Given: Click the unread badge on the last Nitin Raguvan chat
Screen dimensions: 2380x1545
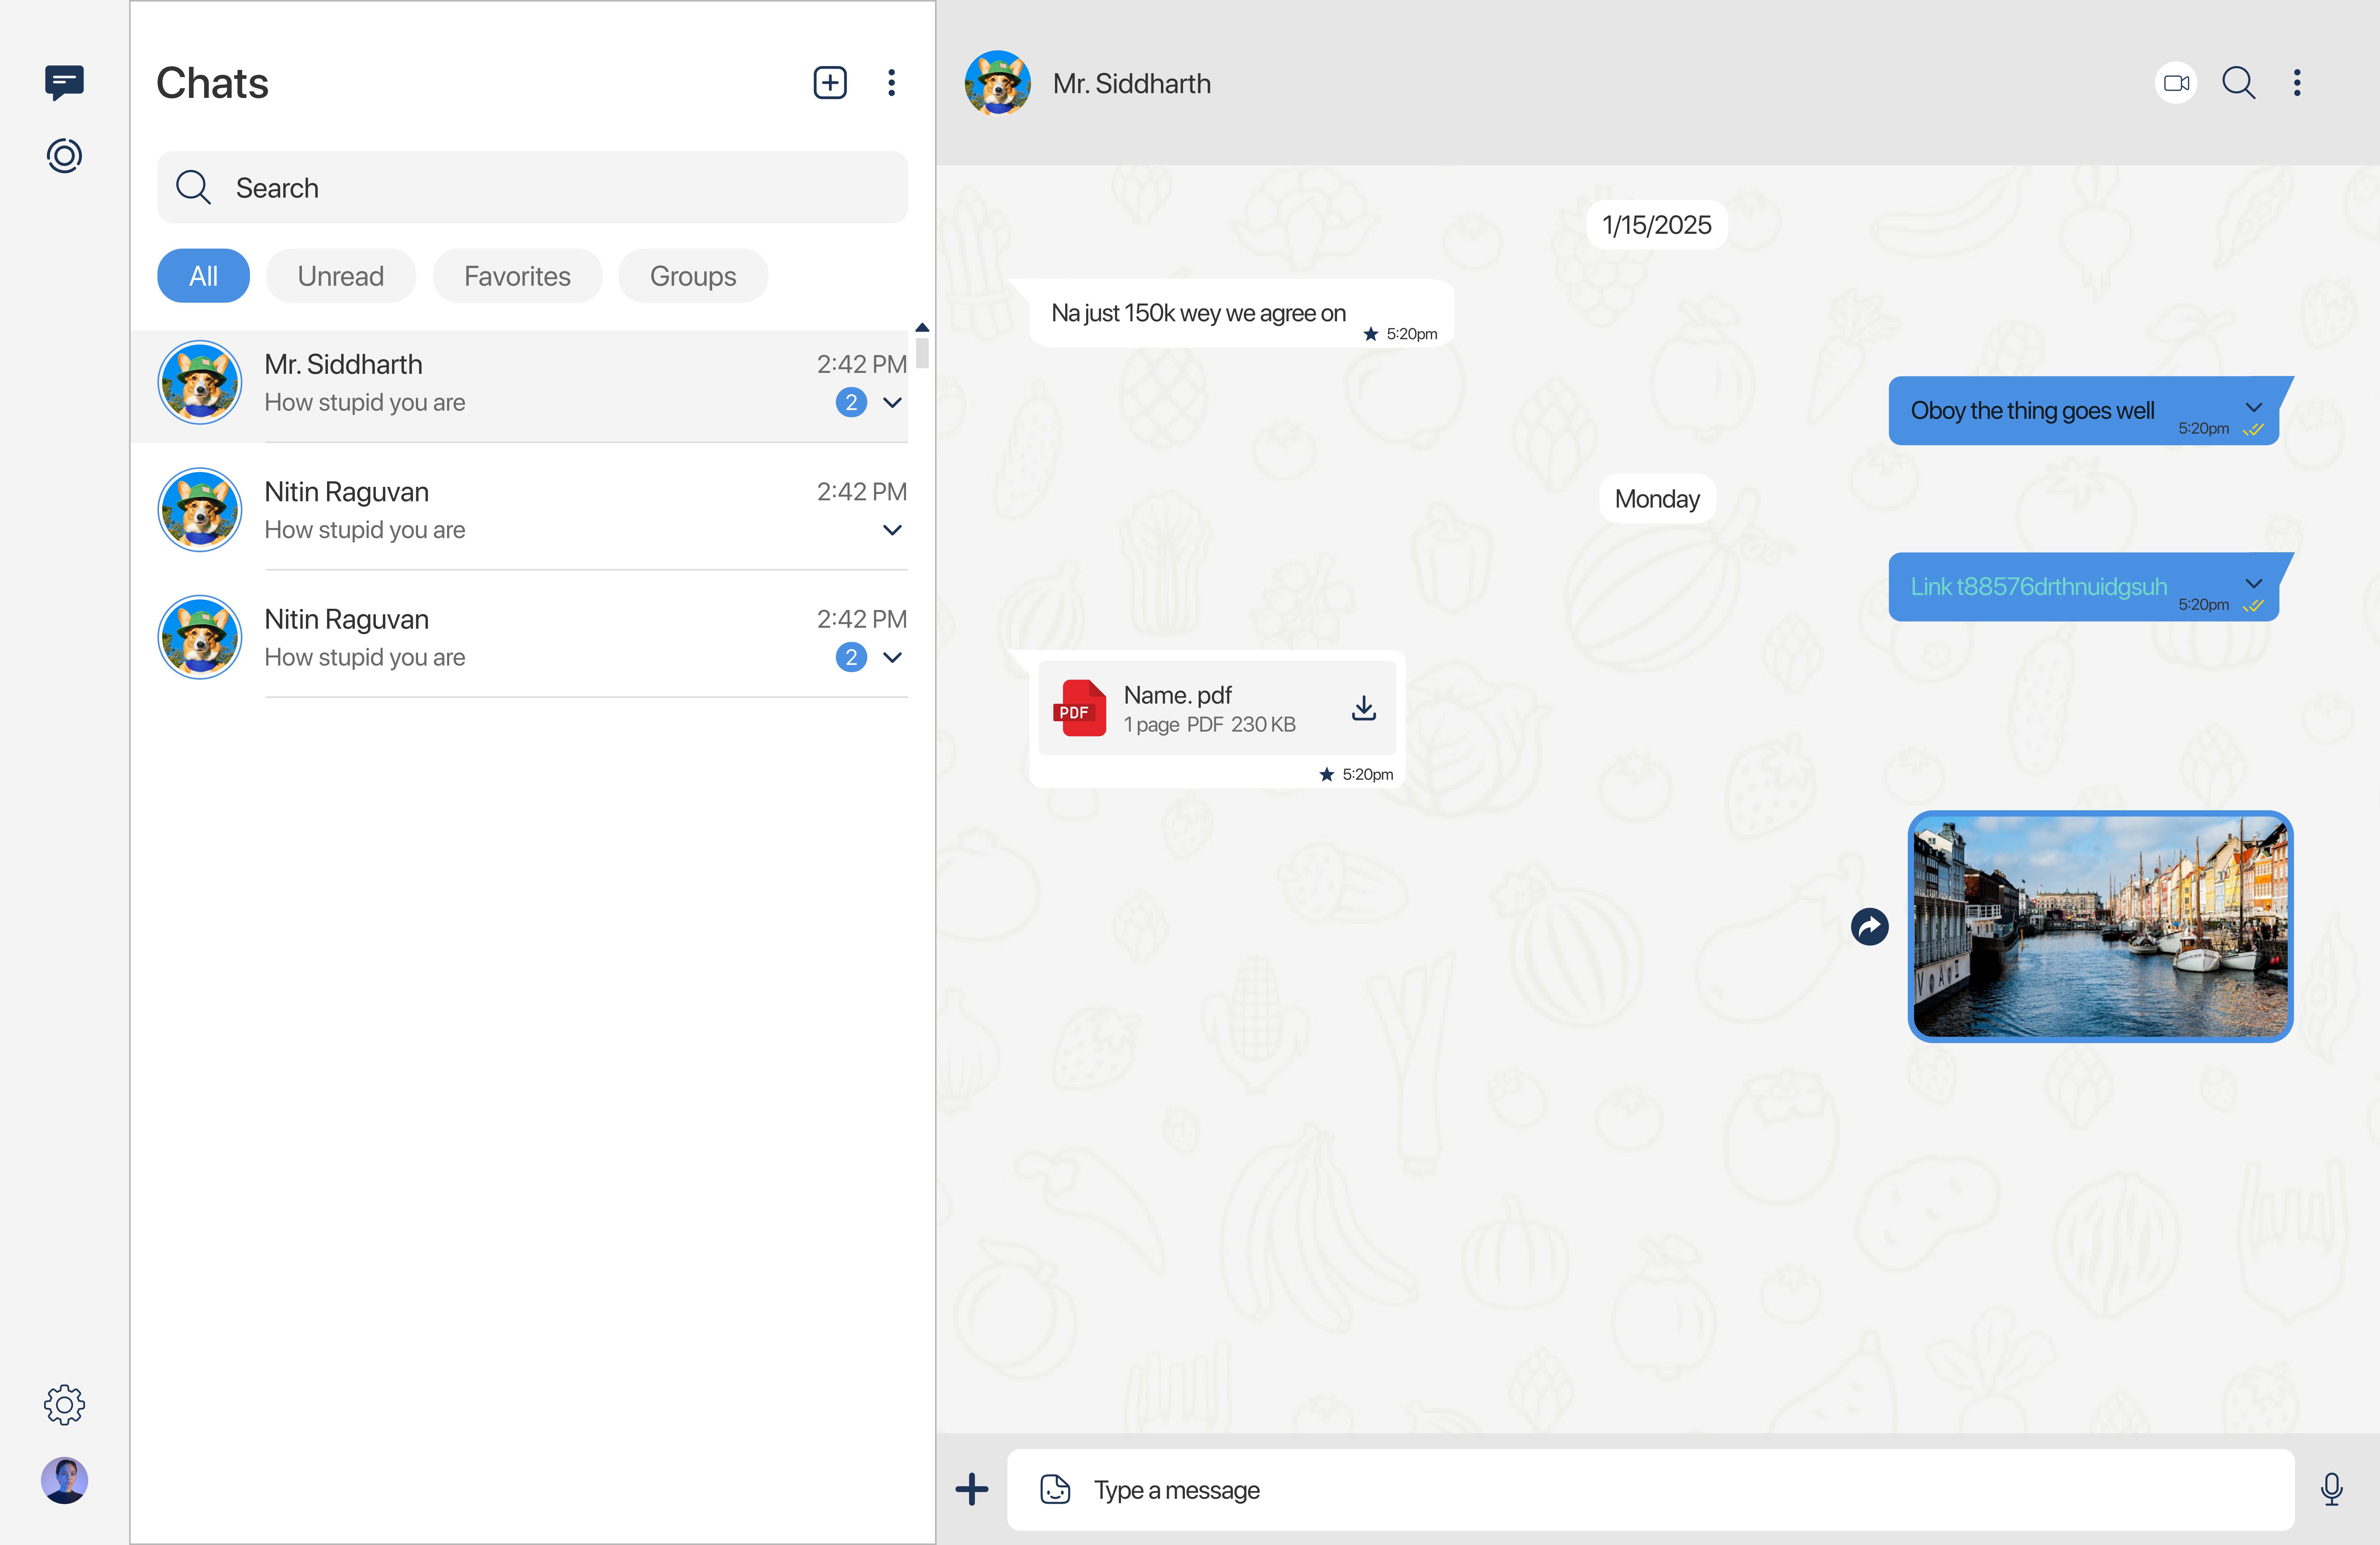Looking at the screenshot, I should pyautogui.click(x=851, y=658).
